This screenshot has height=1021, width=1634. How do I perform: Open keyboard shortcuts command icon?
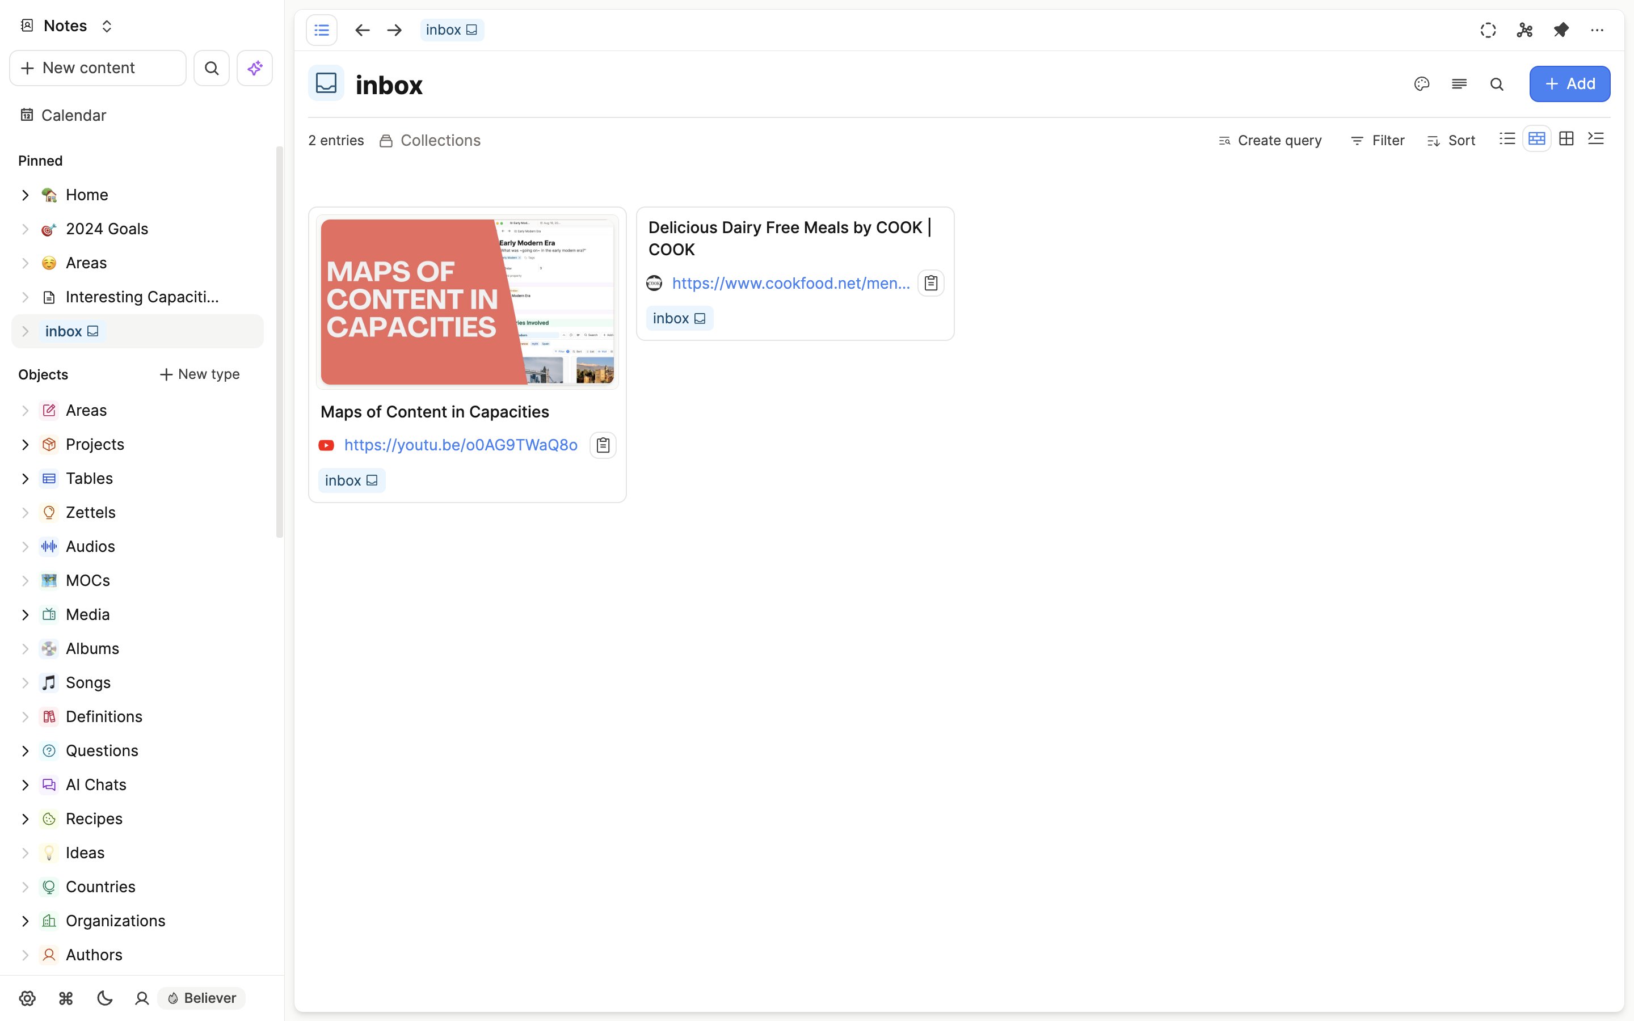click(x=65, y=998)
